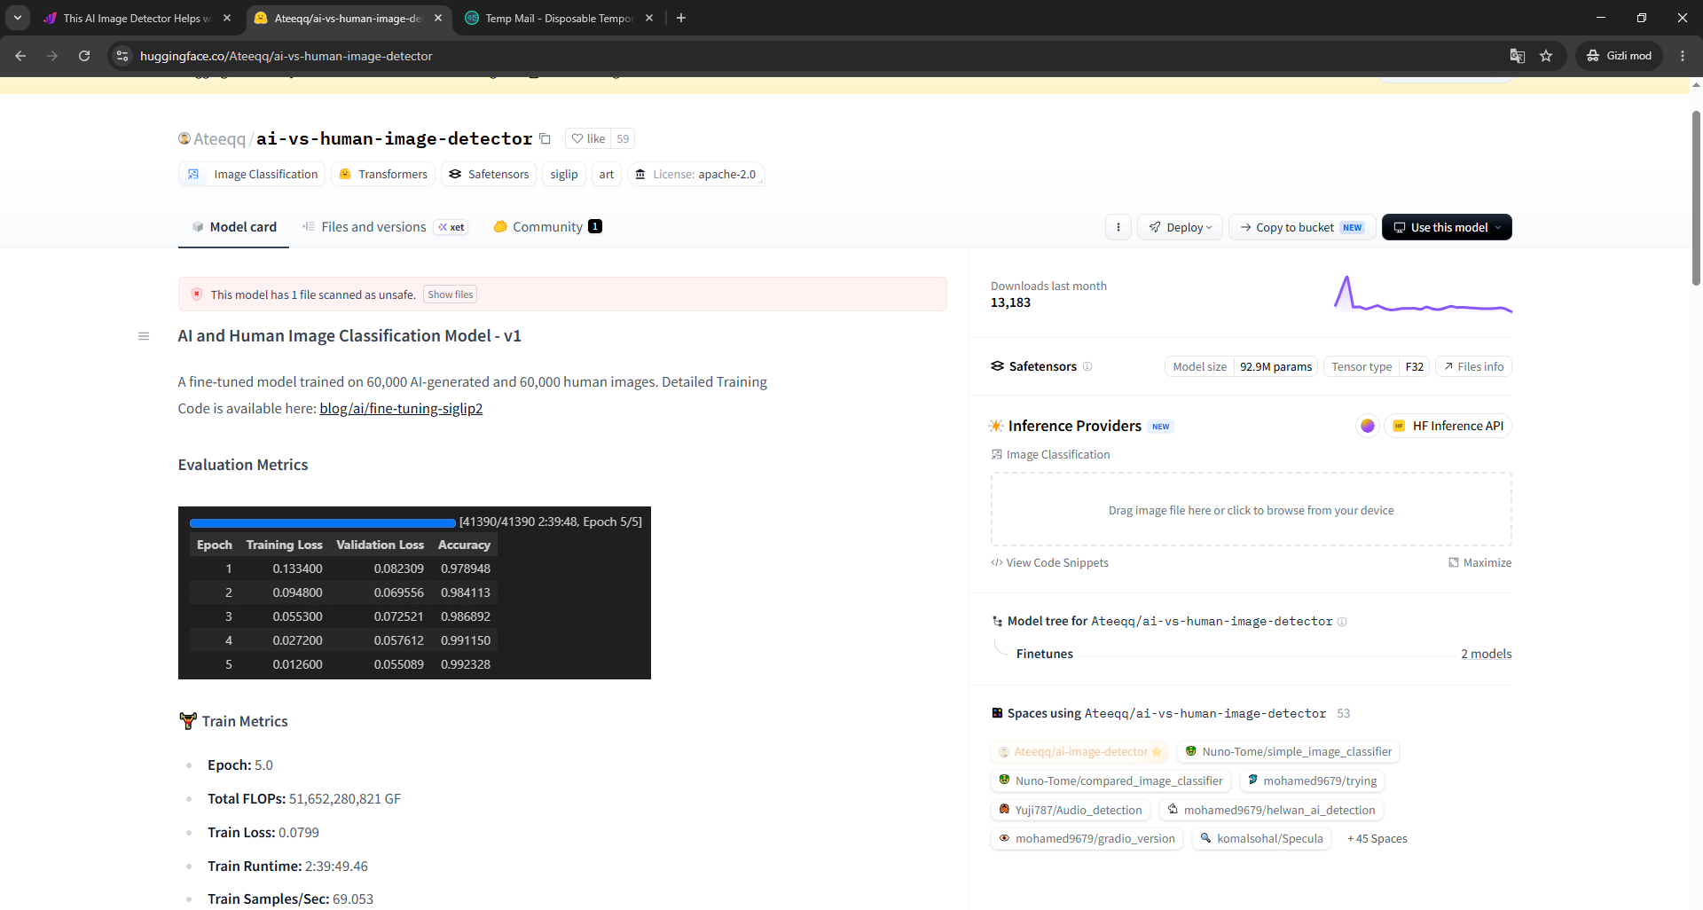Viewport: 1703px width, 910px height.
Task: Reload the current page
Action: 84,56
